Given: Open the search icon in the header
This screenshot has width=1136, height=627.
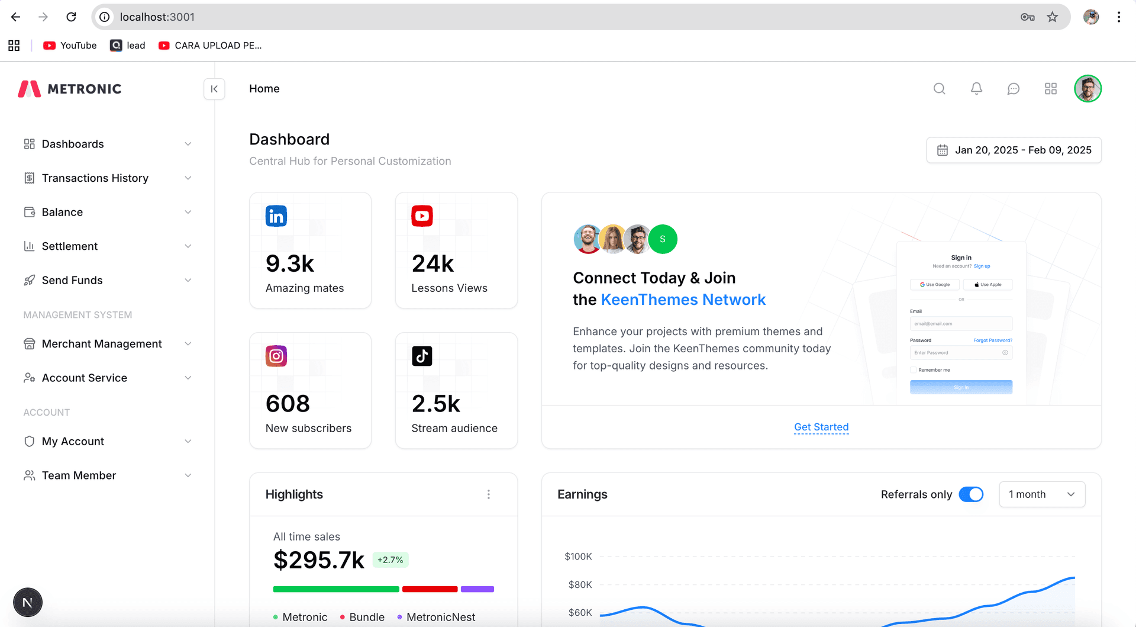Looking at the screenshot, I should (939, 88).
